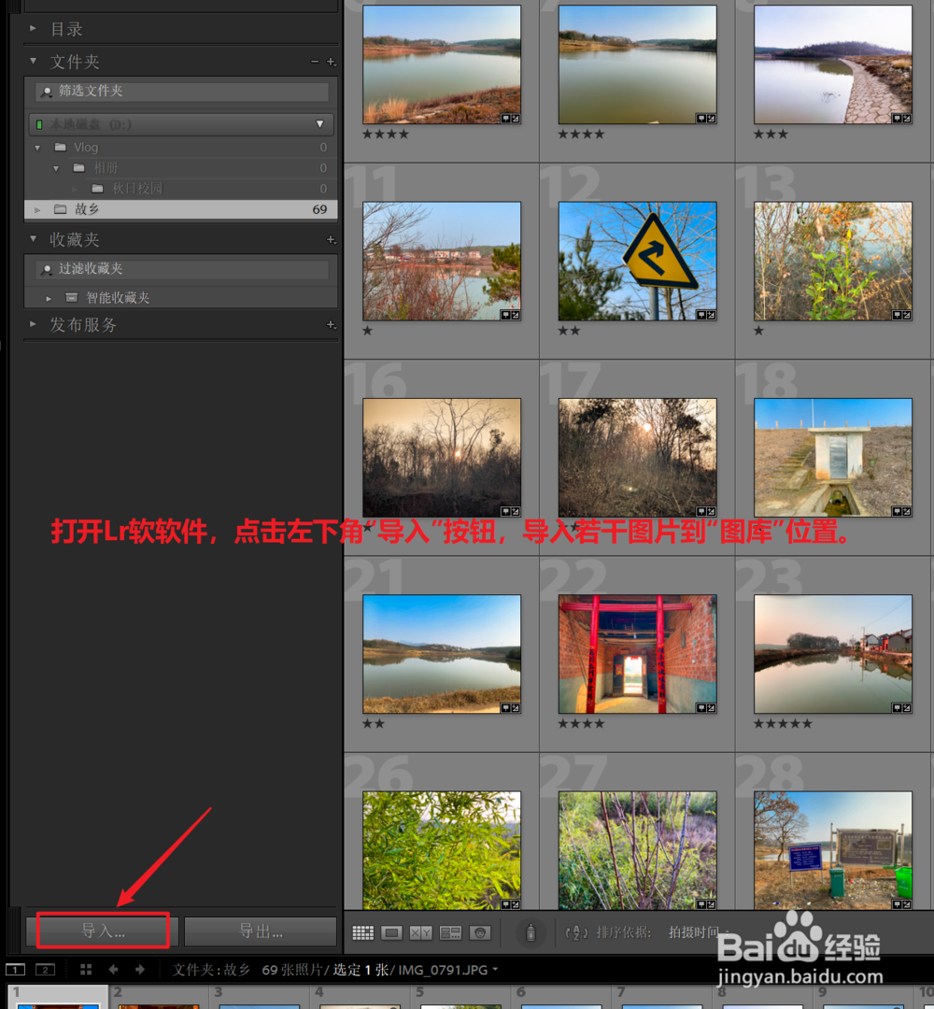
Task: Click the 导出... export button
Action: 261,931
